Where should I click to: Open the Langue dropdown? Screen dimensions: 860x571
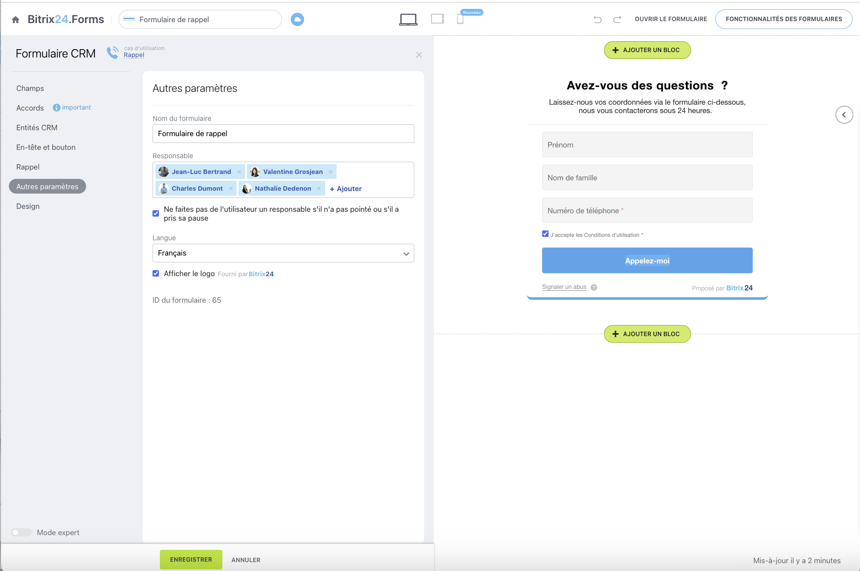283,253
